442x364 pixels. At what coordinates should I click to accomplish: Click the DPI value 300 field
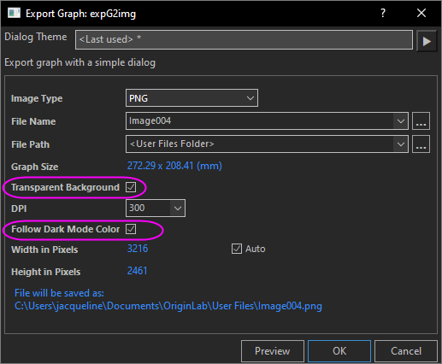(x=148, y=208)
